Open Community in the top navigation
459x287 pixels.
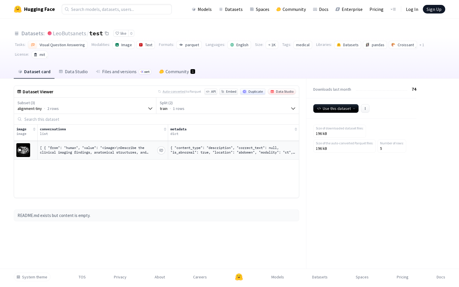coord(291,9)
